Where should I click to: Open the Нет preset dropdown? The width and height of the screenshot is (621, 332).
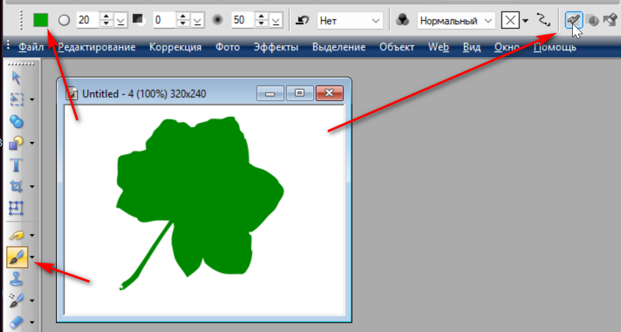(x=375, y=20)
